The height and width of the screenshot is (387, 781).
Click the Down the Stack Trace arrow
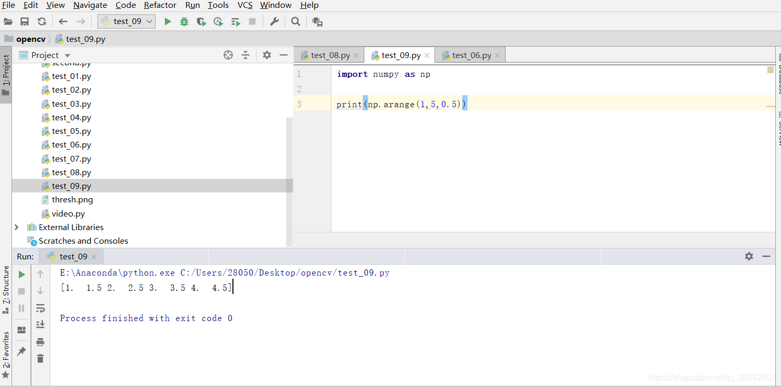click(40, 291)
